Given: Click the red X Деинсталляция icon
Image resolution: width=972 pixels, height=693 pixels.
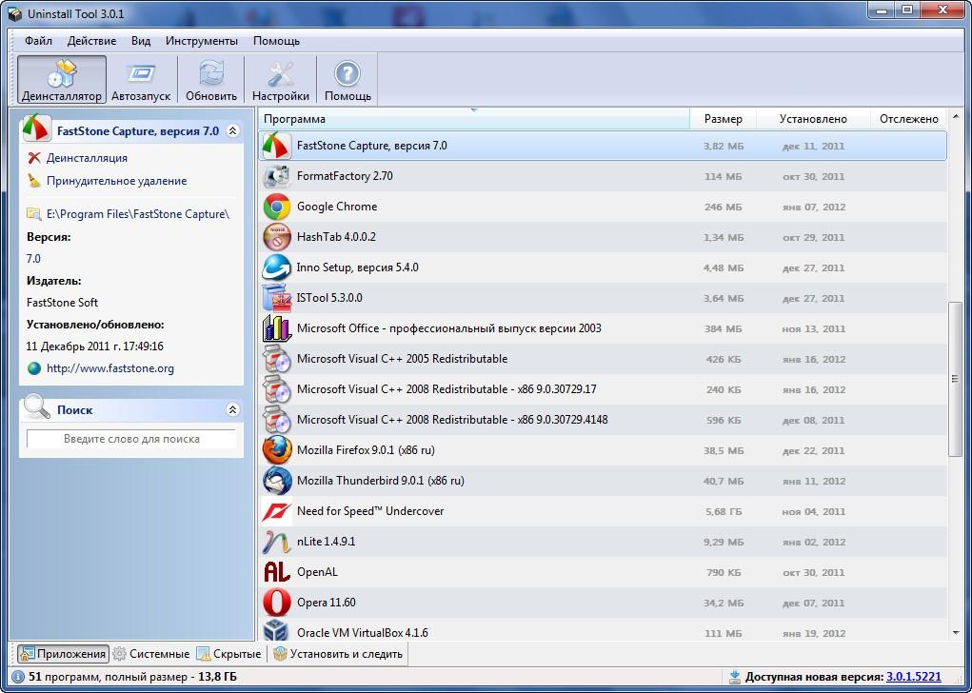Looking at the screenshot, I should [34, 158].
